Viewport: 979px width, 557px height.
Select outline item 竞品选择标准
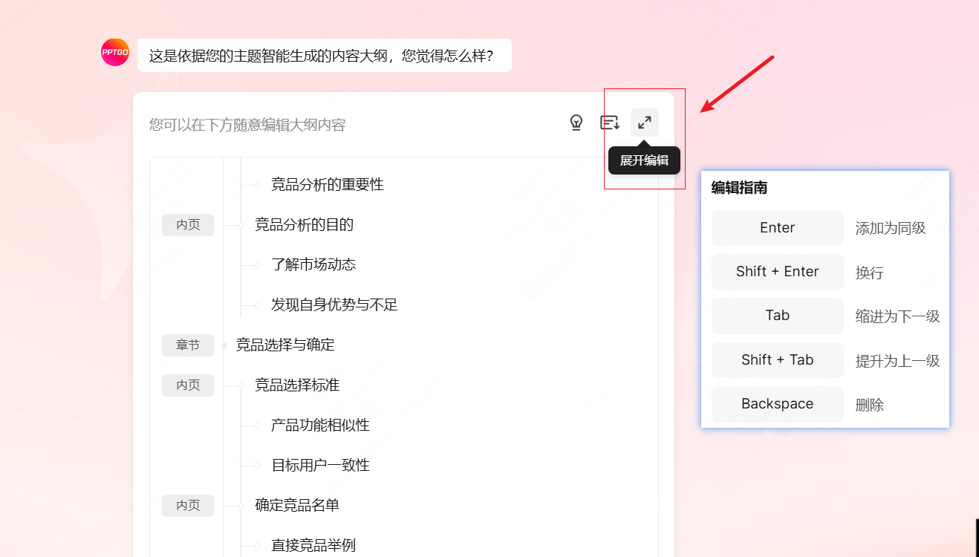point(297,385)
